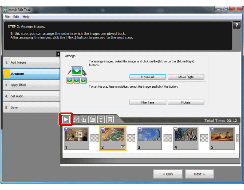Click the calendar-like icon in the storyboard toolbar
The width and height of the screenshot is (244, 190).
(x=92, y=120)
